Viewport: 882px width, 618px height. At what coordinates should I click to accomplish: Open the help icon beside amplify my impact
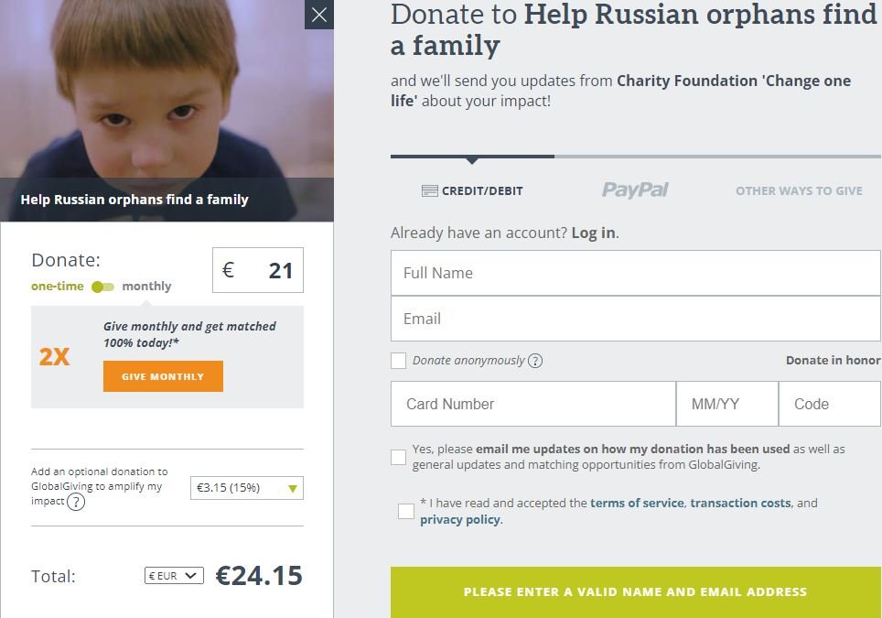pyautogui.click(x=76, y=501)
